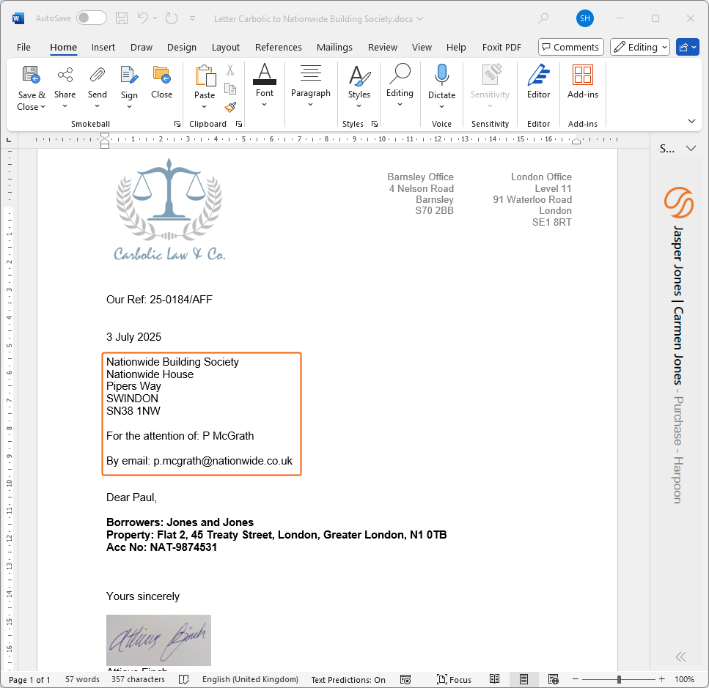Viewport: 709px width, 688px height.
Task: Start Dictate with the microphone icon
Action: coord(442,75)
